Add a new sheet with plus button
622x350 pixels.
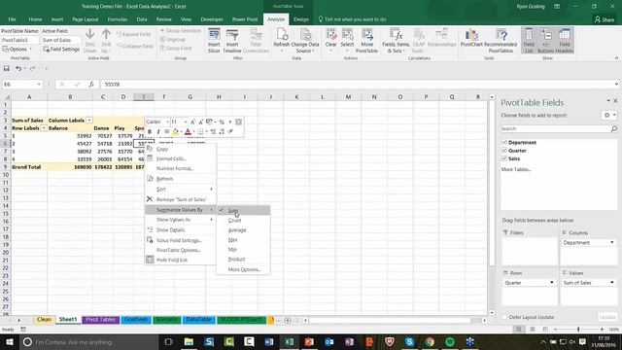point(288,320)
